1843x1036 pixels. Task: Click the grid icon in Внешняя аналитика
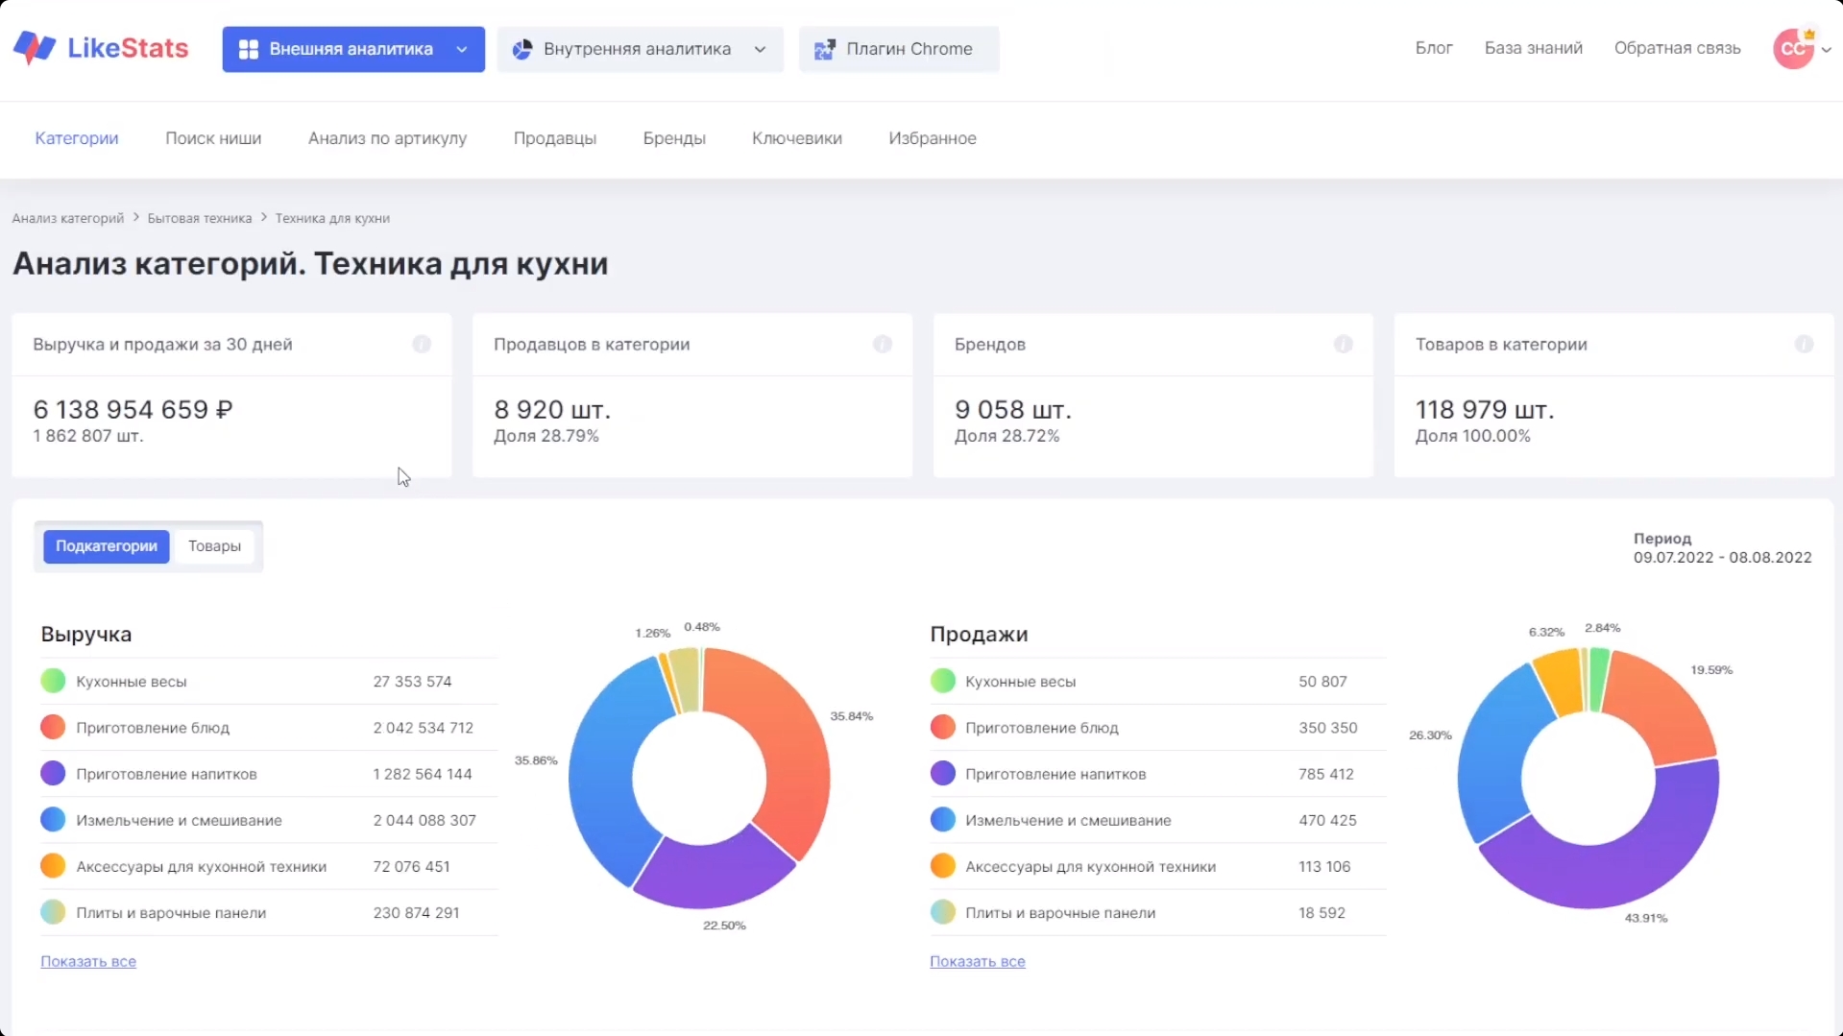(248, 49)
